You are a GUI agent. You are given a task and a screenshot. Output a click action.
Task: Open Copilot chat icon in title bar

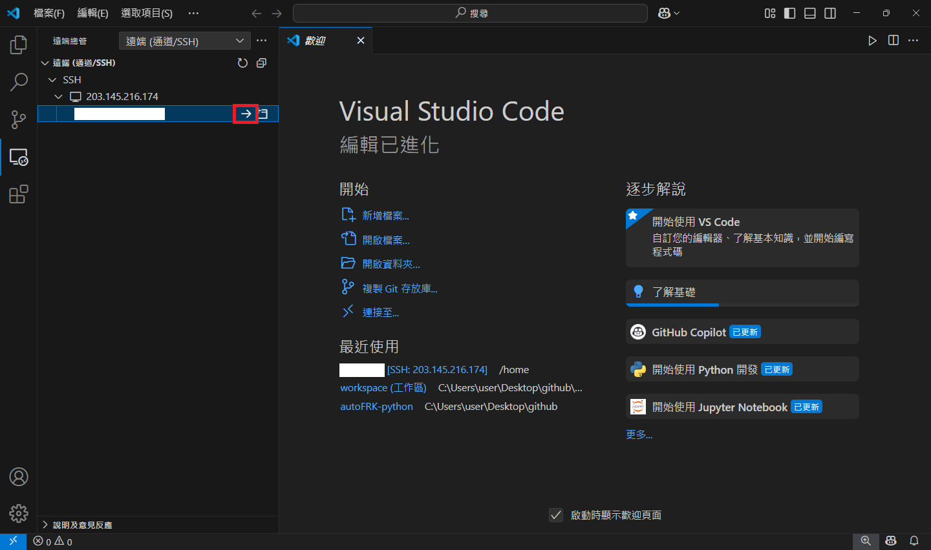tap(664, 13)
